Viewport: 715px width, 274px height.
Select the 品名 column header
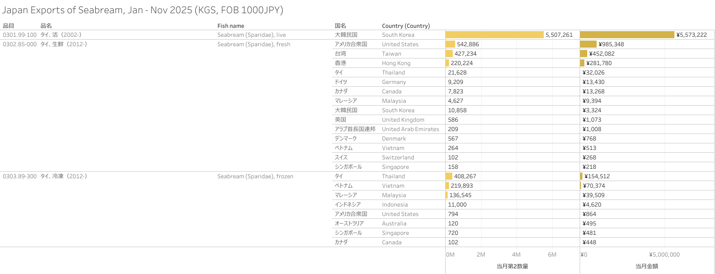click(x=46, y=26)
